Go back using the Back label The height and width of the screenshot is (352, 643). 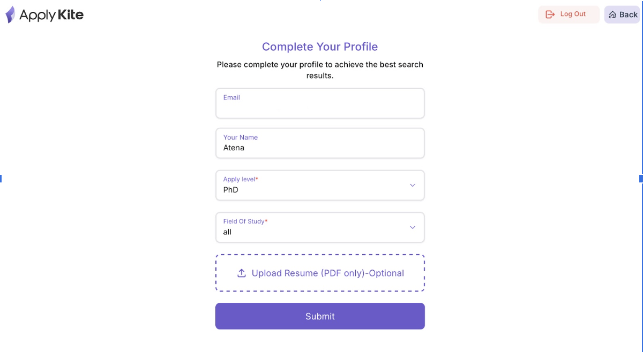point(629,15)
